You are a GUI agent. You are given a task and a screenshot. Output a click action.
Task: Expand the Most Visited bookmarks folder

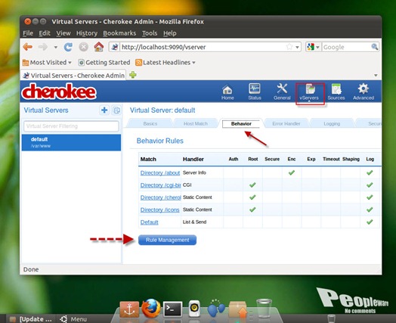47,62
